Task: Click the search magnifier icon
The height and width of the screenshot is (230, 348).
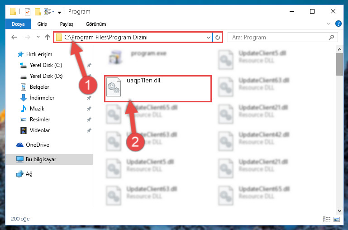Action: (x=331, y=37)
